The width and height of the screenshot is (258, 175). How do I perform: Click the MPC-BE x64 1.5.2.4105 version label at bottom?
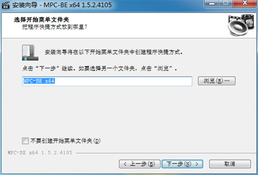point(40,153)
